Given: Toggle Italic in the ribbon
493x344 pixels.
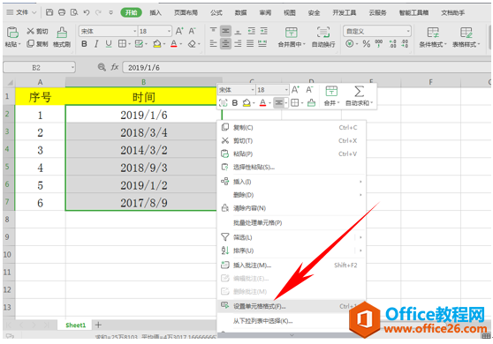Looking at the screenshot, I should [x=96, y=44].
